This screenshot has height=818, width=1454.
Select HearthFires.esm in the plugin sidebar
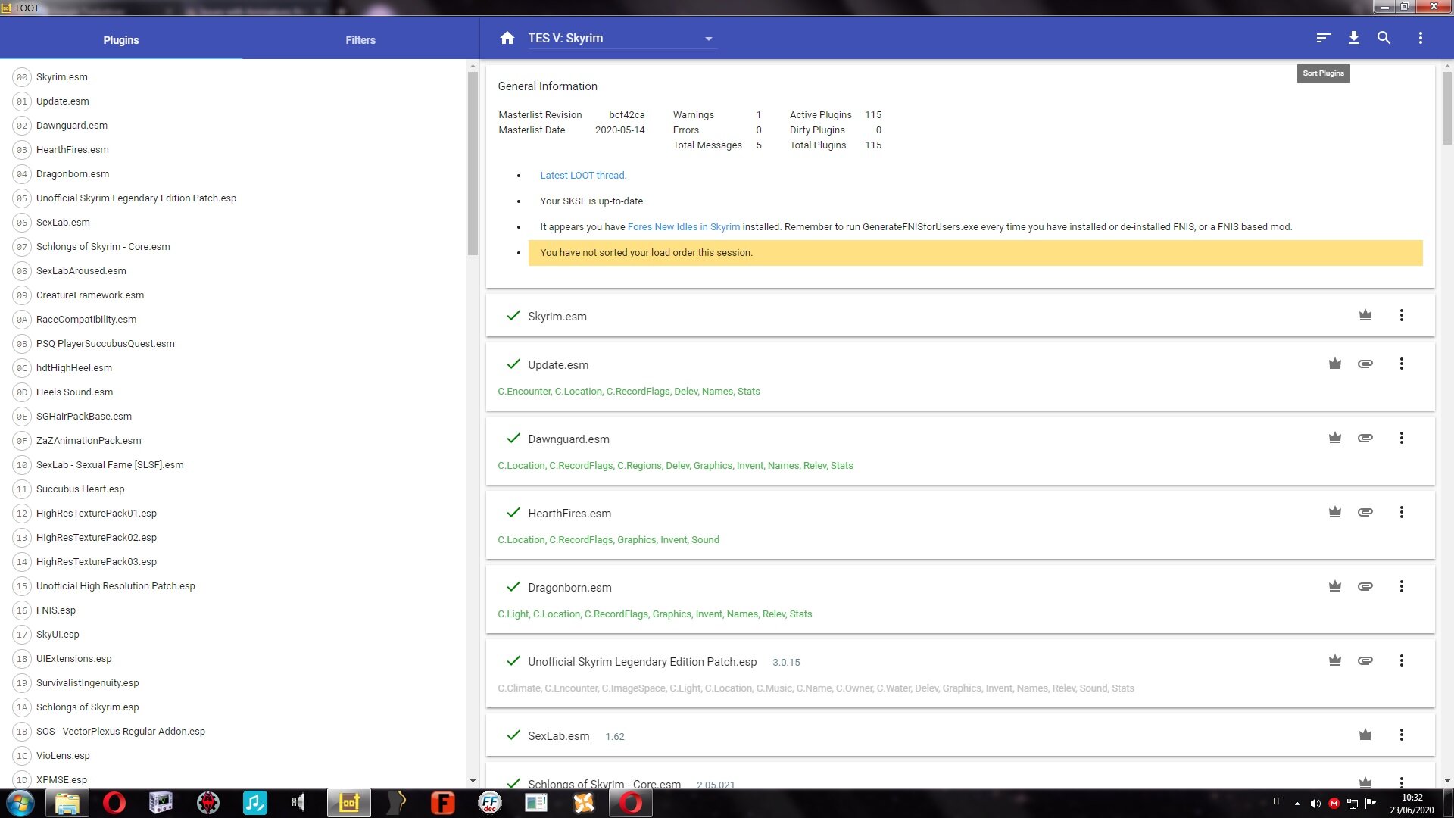[73, 149]
